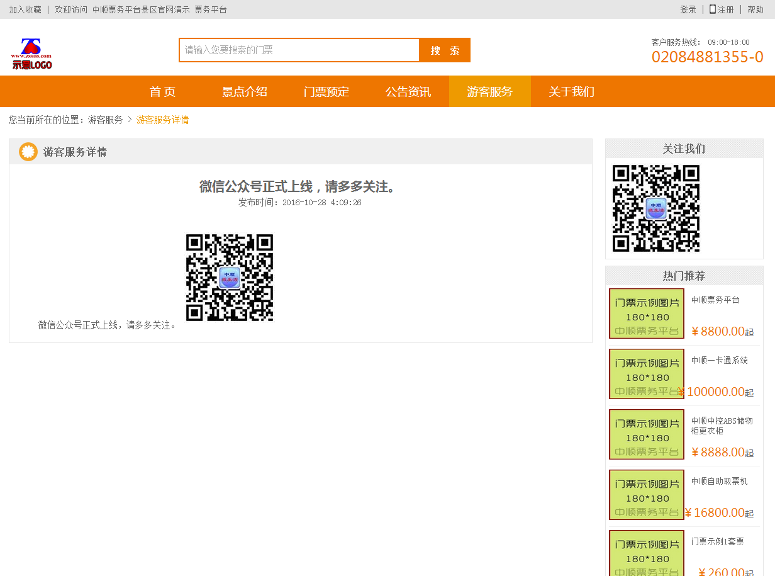Image resolution: width=775 pixels, height=576 pixels.
Task: Go to the 首页 nav tab
Action: (162, 92)
